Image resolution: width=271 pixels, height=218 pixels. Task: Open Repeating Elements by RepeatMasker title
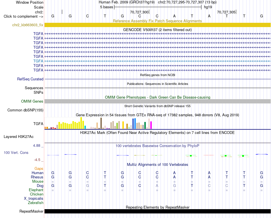[x=157, y=207]
